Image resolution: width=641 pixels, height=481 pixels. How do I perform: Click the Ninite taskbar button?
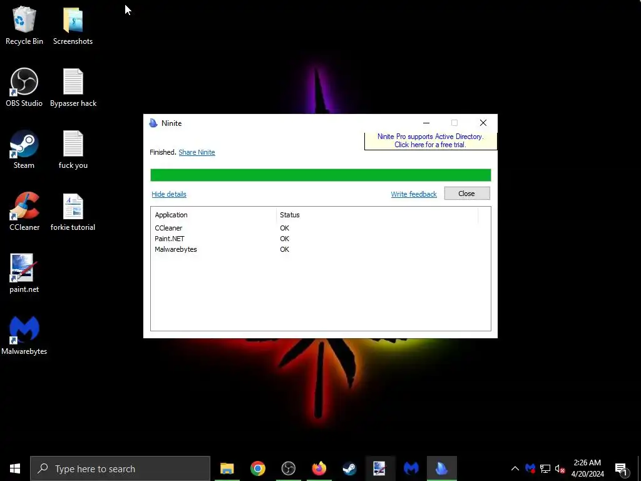click(x=441, y=468)
